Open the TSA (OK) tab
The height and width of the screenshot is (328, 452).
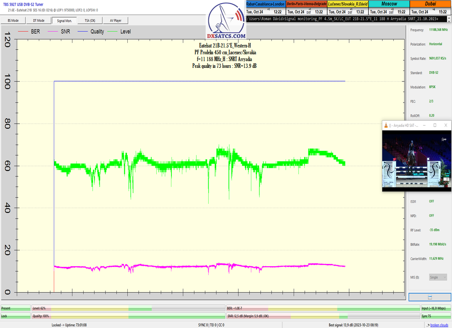tap(90, 21)
